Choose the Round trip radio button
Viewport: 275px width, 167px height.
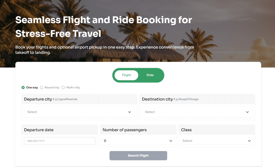pos(42,87)
